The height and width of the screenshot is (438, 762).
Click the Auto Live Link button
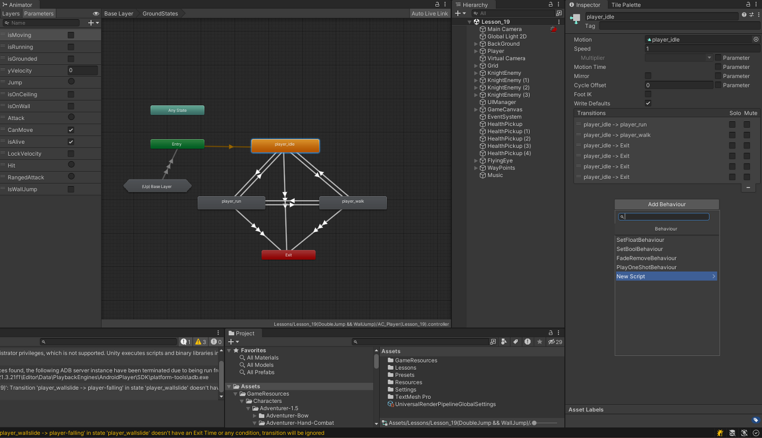click(x=429, y=13)
